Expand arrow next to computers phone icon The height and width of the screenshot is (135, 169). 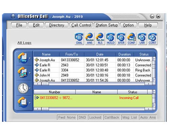click(x=30, y=73)
